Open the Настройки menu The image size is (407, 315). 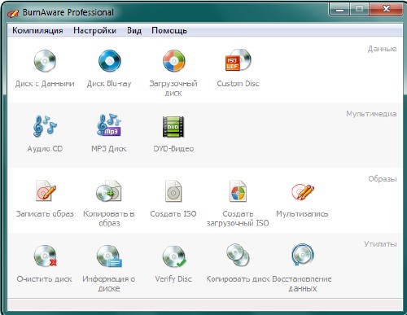[x=94, y=30]
